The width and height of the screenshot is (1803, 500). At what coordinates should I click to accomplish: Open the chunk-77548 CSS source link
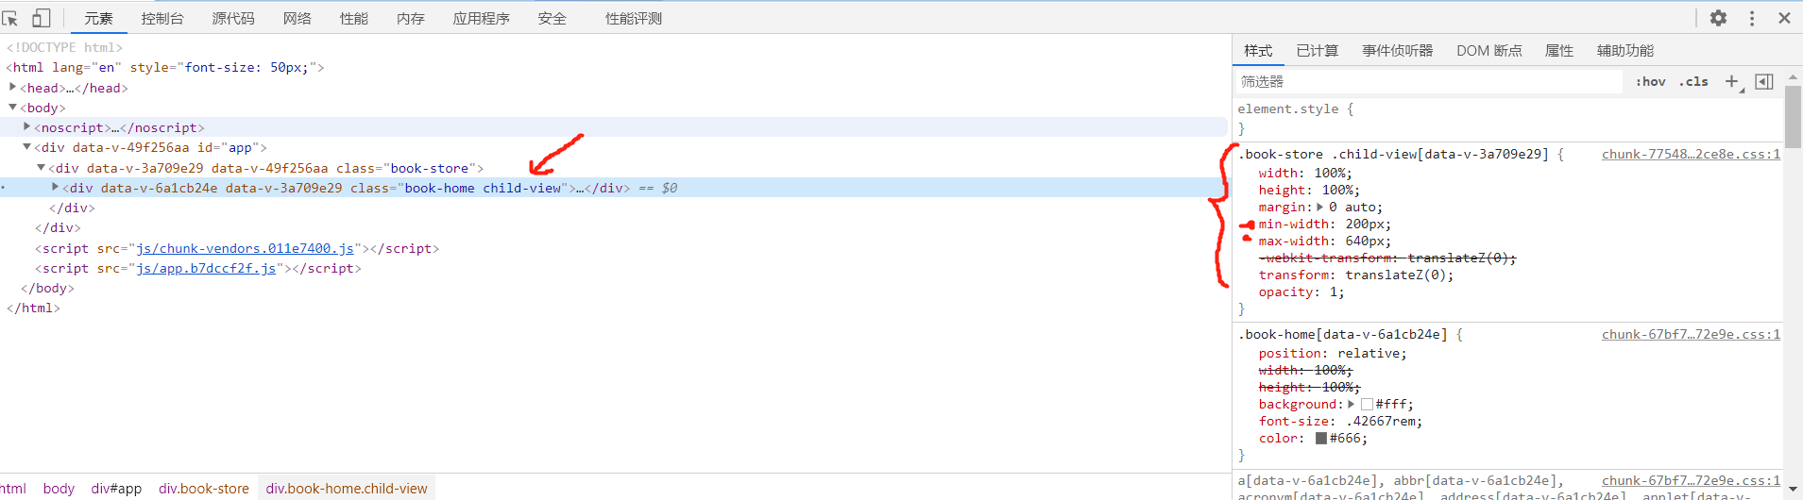click(1691, 154)
